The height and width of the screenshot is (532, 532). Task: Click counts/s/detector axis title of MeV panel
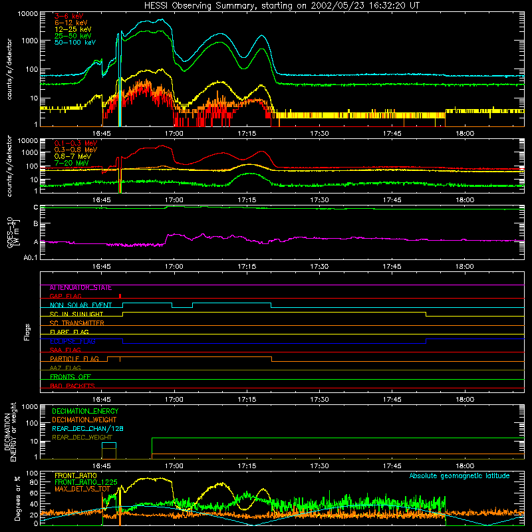click(9, 166)
